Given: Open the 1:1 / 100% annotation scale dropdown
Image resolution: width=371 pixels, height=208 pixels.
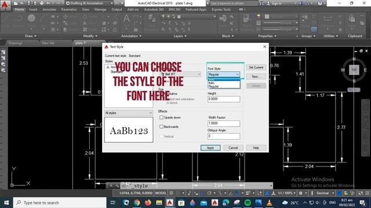Looking at the screenshot, I should 286,193.
